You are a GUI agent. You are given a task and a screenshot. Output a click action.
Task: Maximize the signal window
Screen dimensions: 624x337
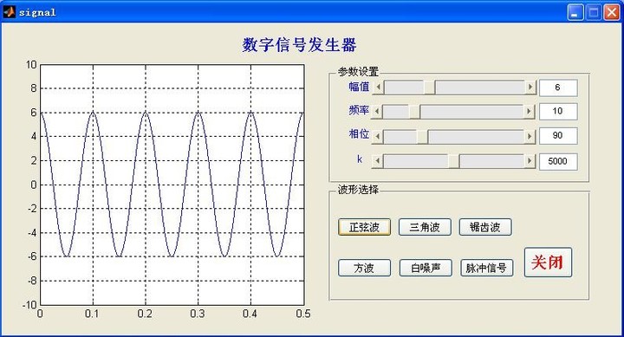point(594,12)
